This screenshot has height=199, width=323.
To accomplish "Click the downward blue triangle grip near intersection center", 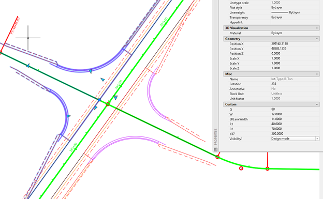I will tap(115, 98).
